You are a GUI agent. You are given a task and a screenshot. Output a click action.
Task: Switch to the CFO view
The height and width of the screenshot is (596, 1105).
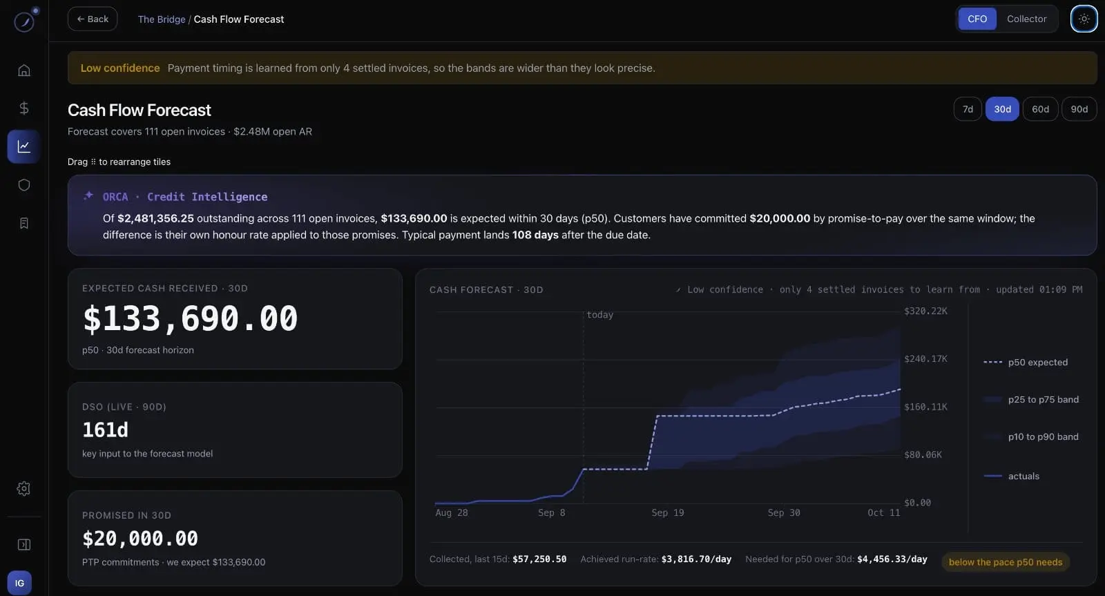977,19
